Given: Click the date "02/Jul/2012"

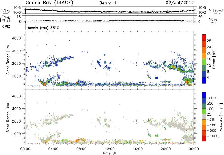Looking at the screenshot, I should click(180, 3).
